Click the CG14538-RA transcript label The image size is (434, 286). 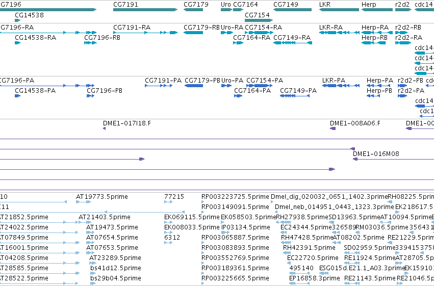click(x=35, y=38)
